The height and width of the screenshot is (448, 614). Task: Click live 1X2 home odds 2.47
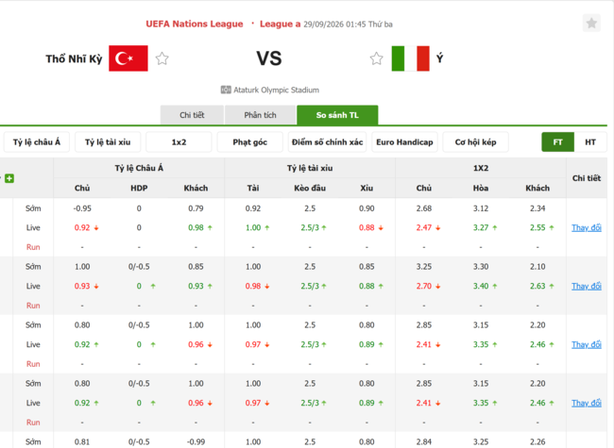coord(424,227)
